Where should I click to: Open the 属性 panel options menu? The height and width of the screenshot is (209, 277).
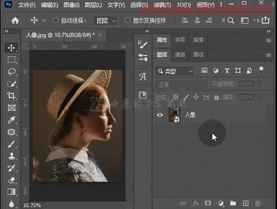[x=269, y=41]
